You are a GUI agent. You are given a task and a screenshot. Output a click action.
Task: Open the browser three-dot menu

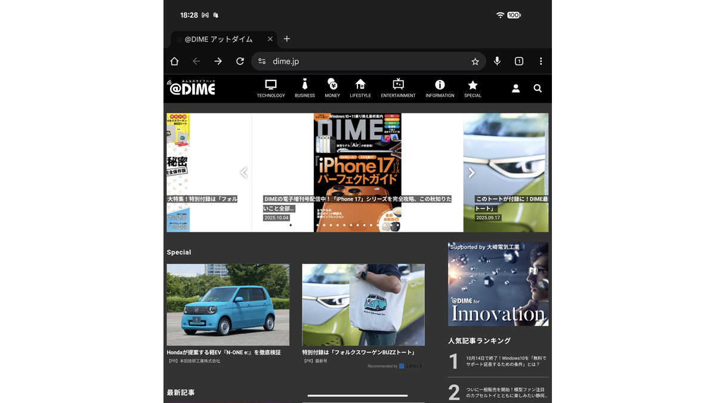541,61
